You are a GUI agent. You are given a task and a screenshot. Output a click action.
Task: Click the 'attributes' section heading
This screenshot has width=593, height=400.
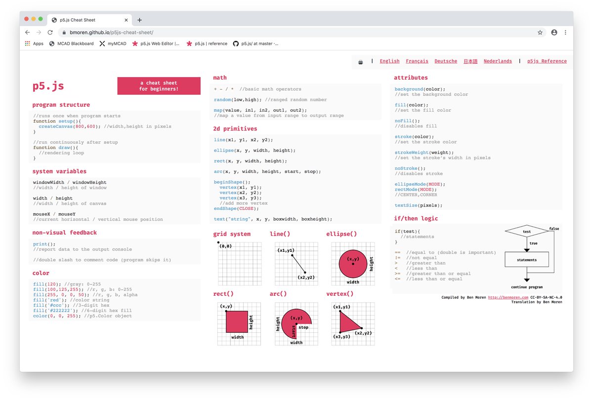click(411, 78)
